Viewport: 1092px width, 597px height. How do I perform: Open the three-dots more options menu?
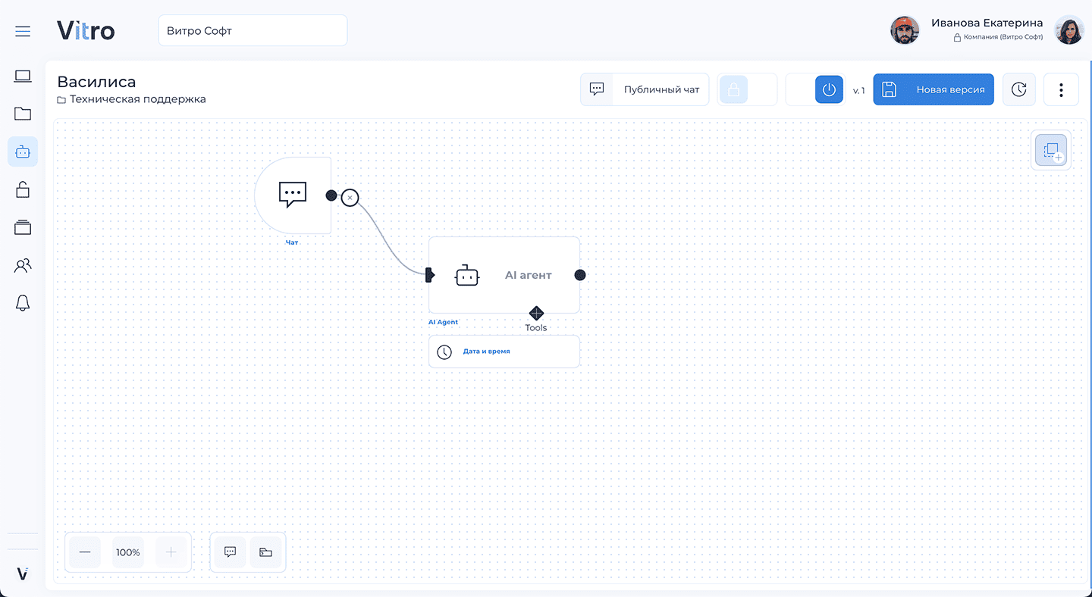click(1061, 89)
